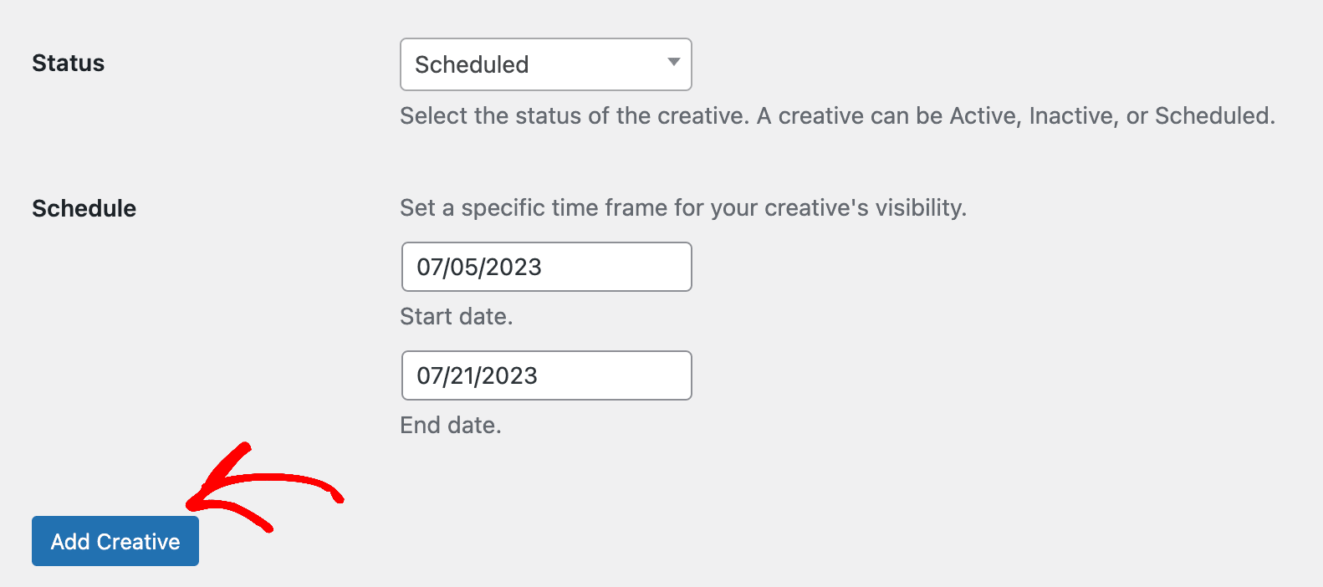Focus the start date field 07/05/2023
This screenshot has width=1323, height=587.
point(547,267)
